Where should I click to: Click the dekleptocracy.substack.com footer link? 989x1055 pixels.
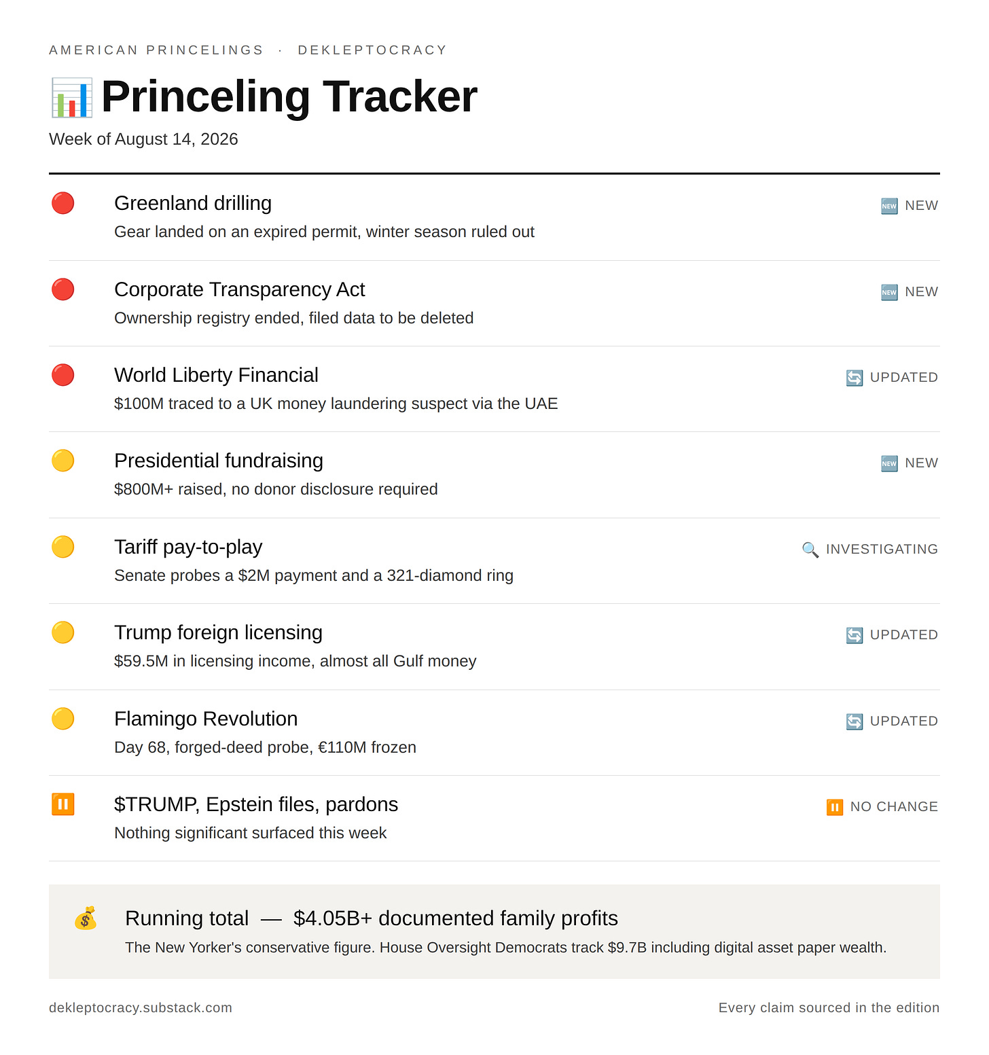pyautogui.click(x=141, y=1007)
